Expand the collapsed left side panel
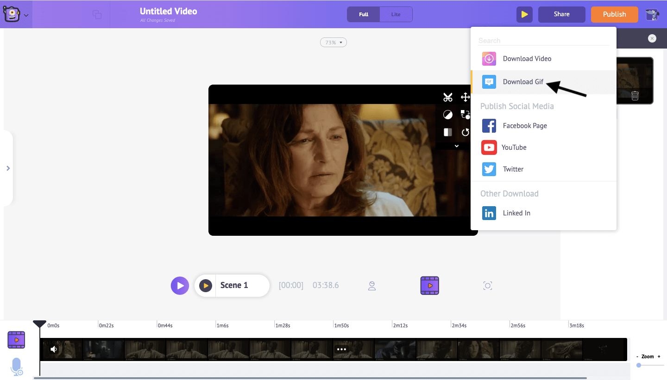667x380 pixels. (x=8, y=168)
